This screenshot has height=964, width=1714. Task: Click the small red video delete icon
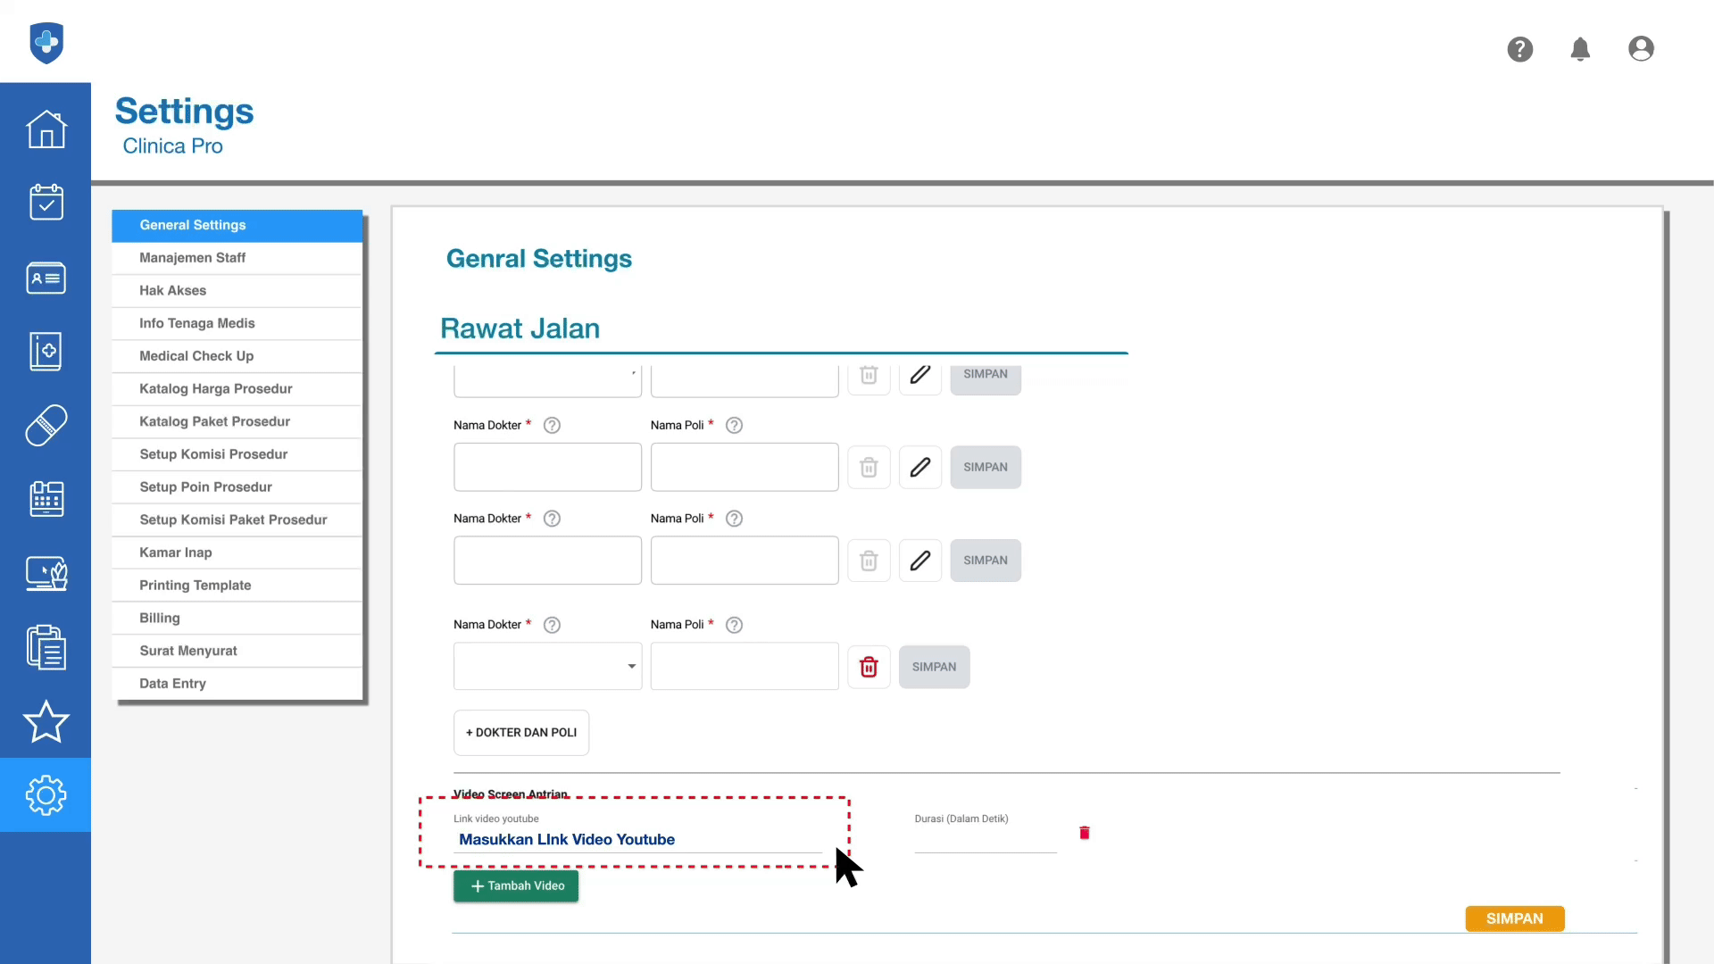1085,833
